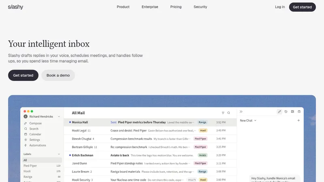The image size is (324, 182).
Task: Click Aviato tag on Erlich Bachman email
Action: (x=202, y=155)
